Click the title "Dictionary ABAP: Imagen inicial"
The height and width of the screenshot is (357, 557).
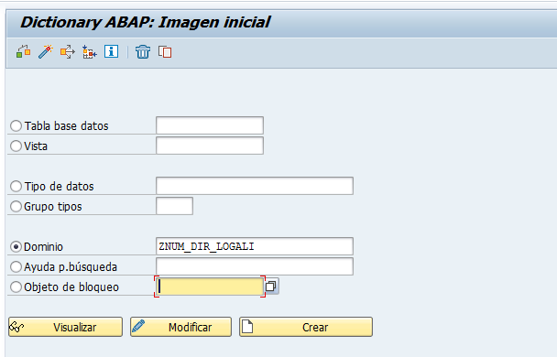click(x=146, y=22)
